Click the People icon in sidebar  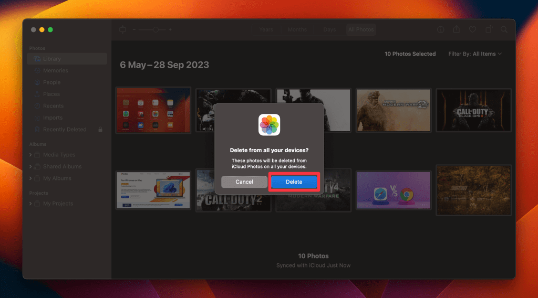(x=37, y=82)
